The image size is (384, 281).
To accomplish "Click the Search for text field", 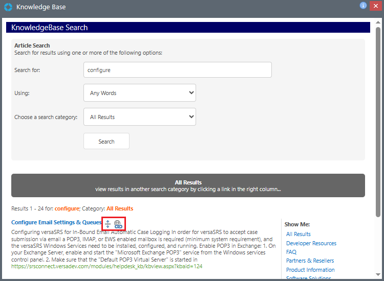I will (x=177, y=70).
